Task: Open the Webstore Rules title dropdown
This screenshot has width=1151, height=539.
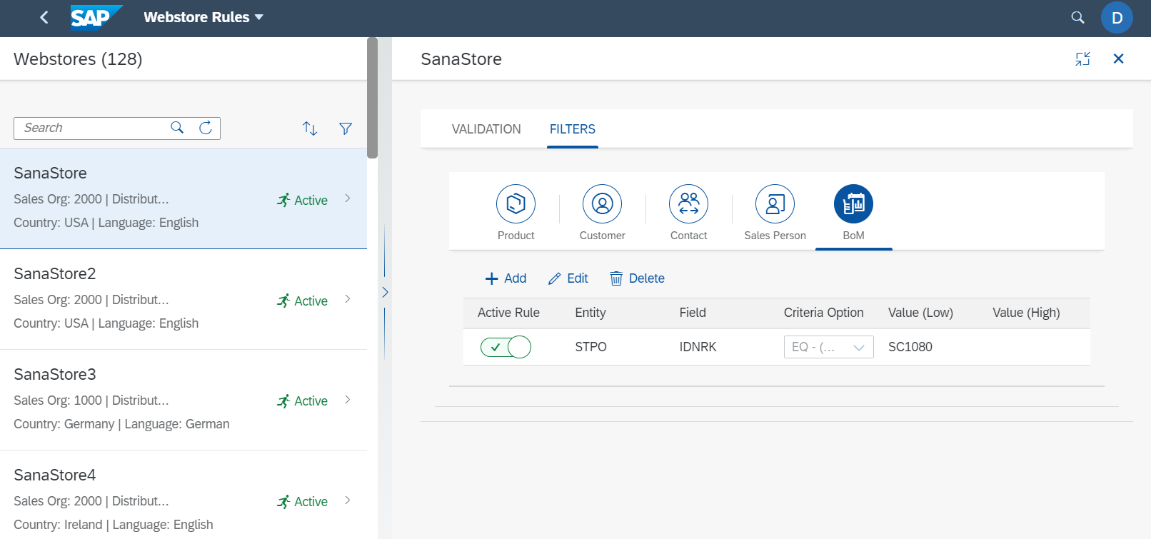Action: (203, 17)
